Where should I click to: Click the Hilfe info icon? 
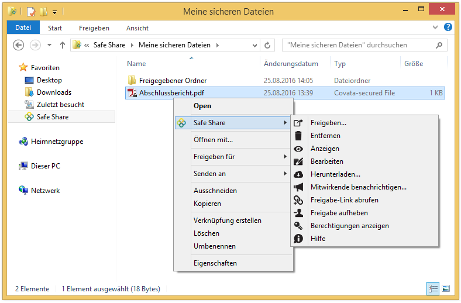[298, 239]
